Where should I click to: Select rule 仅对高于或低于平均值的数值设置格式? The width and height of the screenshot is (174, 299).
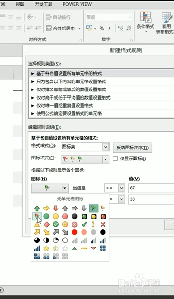click(x=101, y=98)
